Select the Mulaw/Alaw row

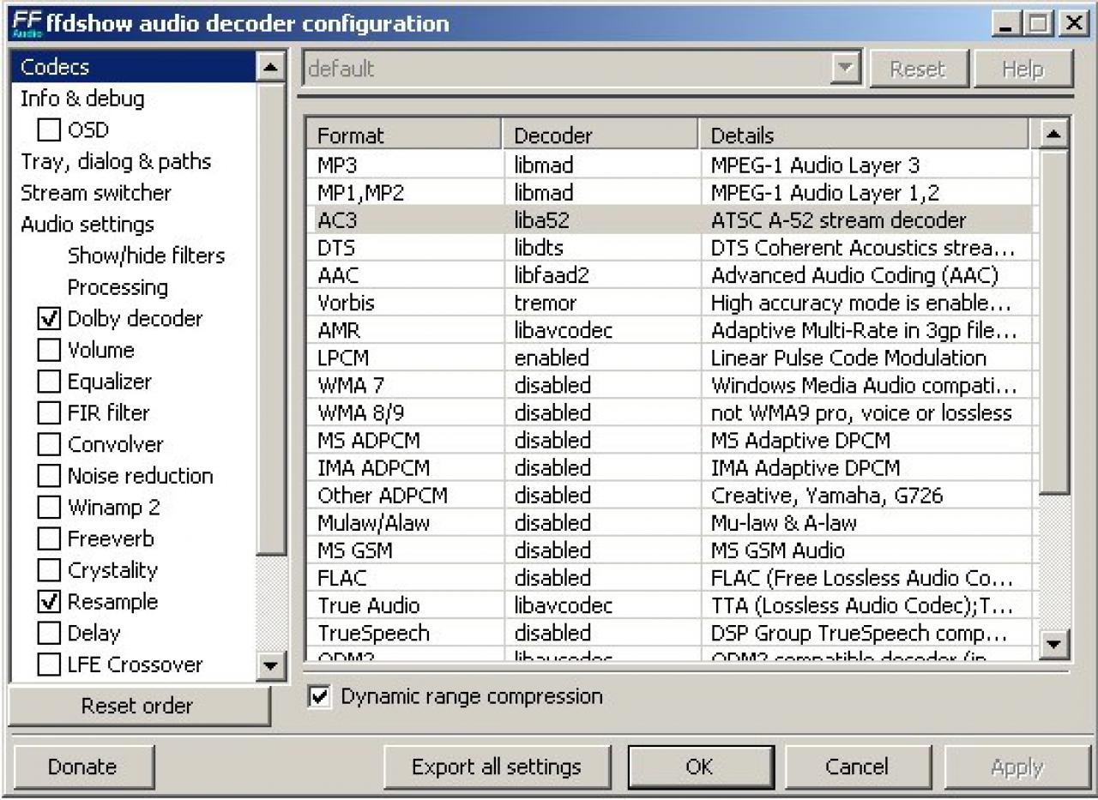[669, 523]
